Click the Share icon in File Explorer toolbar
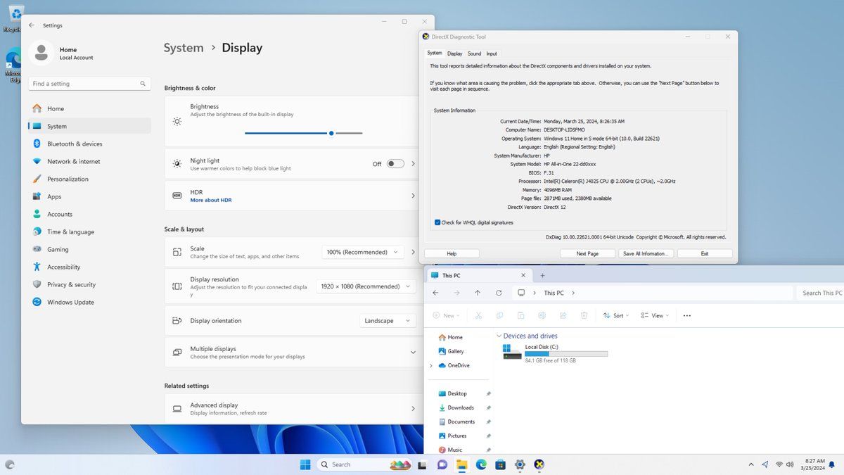This screenshot has height=475, width=844. [x=563, y=315]
